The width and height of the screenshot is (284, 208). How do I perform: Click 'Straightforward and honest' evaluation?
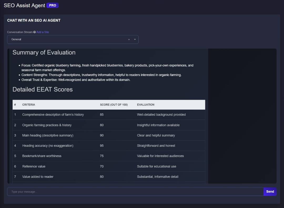[x=156, y=146]
